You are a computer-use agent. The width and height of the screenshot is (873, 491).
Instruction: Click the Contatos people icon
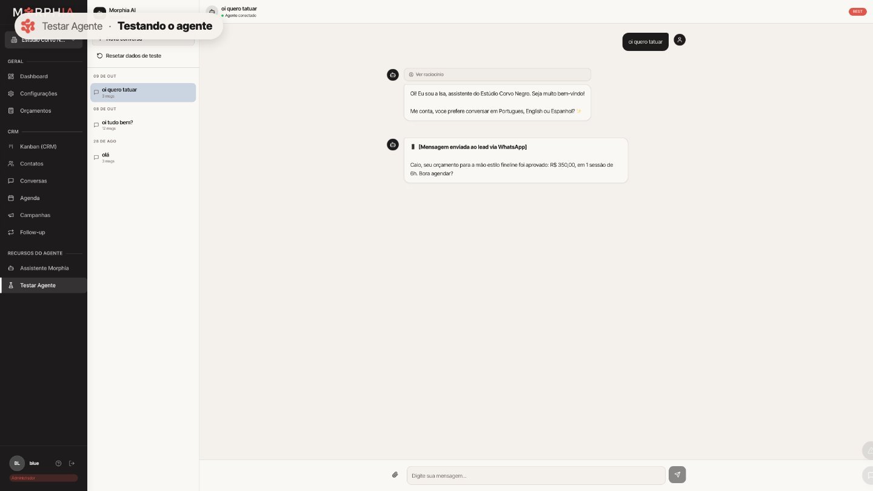pyautogui.click(x=11, y=164)
